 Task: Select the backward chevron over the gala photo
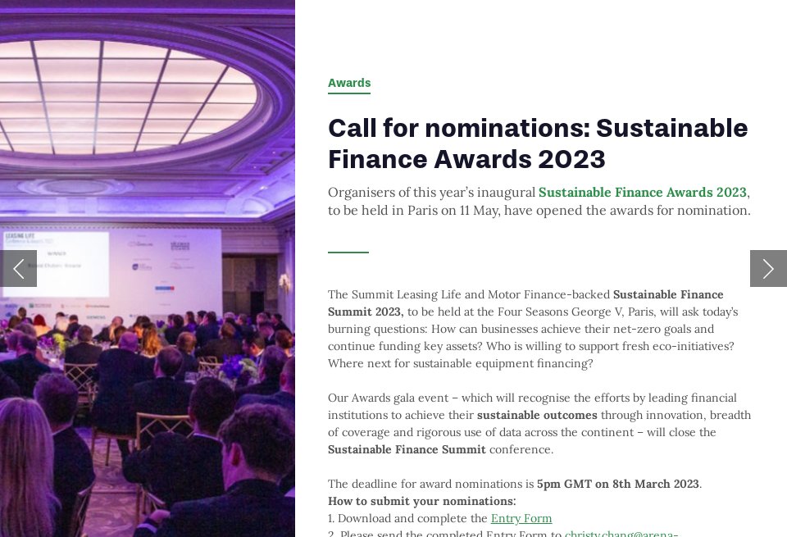point(19,268)
